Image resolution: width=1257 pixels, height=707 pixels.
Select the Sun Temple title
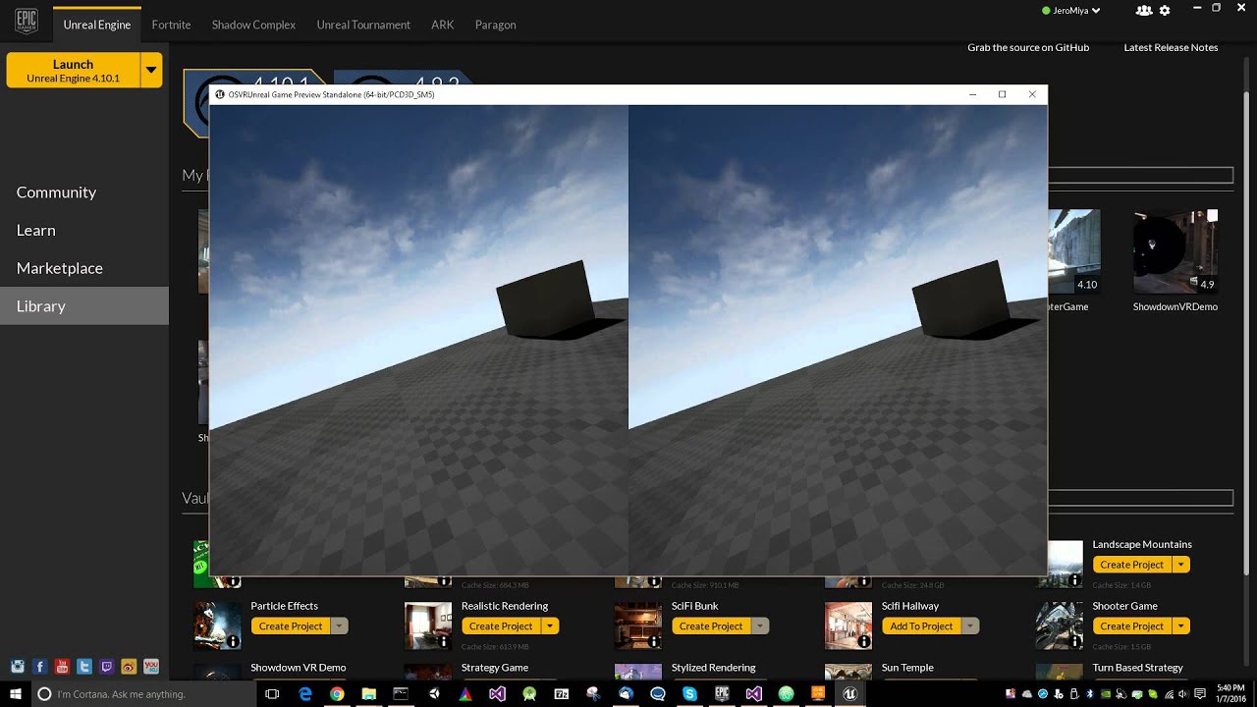coord(907,668)
